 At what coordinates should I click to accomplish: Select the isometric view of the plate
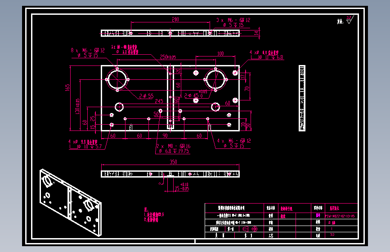click(x=70, y=202)
